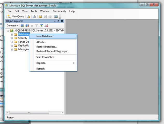Click the Disconnect server icon

(x=27, y=26)
